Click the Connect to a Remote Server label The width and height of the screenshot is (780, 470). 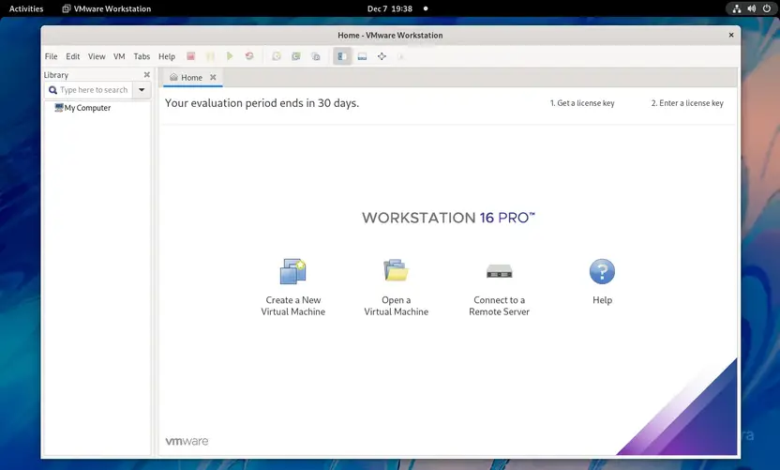coord(499,306)
